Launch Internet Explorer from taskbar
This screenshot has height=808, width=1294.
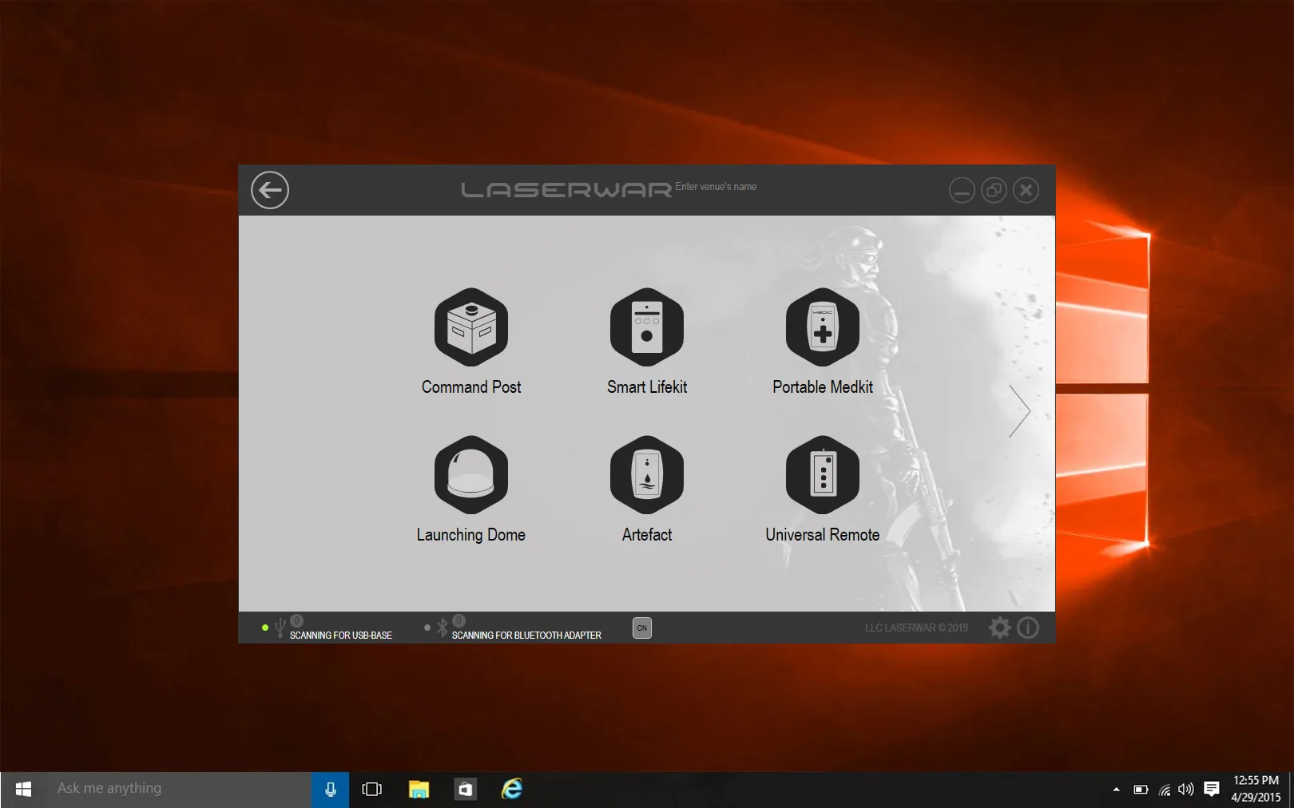(x=512, y=789)
